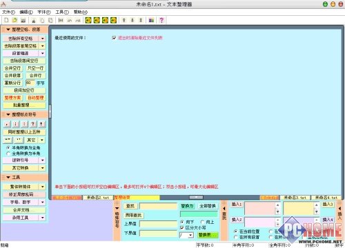Open the 帮助 menu
Screen dimensions: 345x248
coord(81,12)
